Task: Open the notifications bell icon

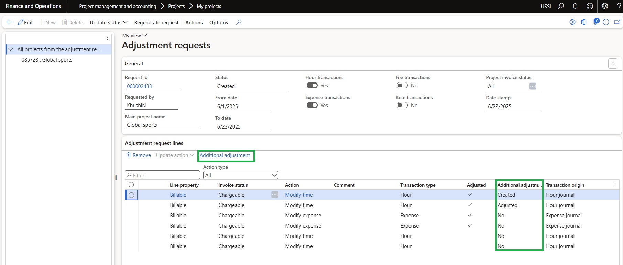Action: [x=575, y=6]
